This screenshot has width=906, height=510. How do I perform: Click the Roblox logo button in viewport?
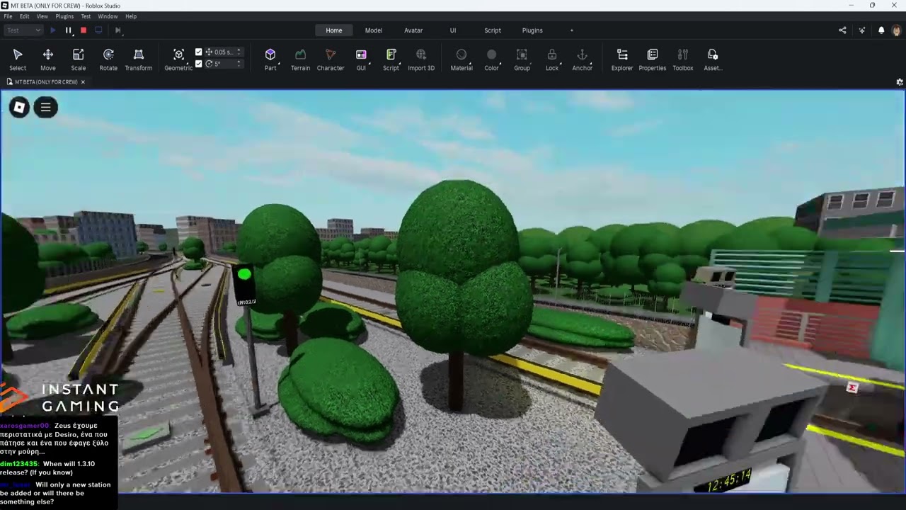tap(19, 108)
